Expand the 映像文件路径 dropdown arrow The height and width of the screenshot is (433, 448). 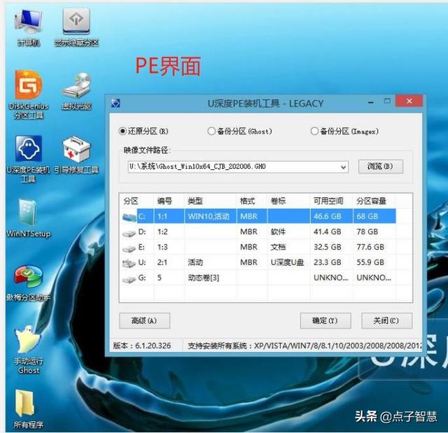click(x=344, y=167)
